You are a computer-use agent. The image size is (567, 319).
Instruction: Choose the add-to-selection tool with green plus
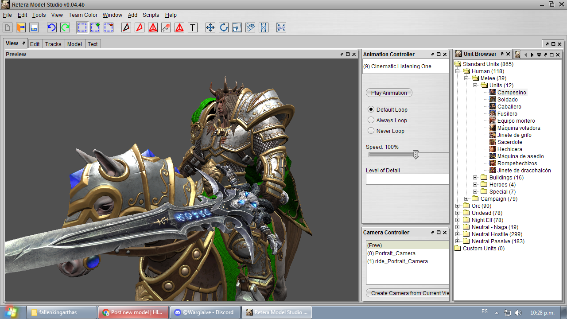point(95,27)
